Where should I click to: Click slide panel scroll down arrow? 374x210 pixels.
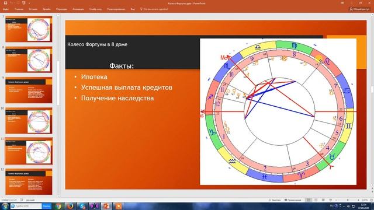58,196
